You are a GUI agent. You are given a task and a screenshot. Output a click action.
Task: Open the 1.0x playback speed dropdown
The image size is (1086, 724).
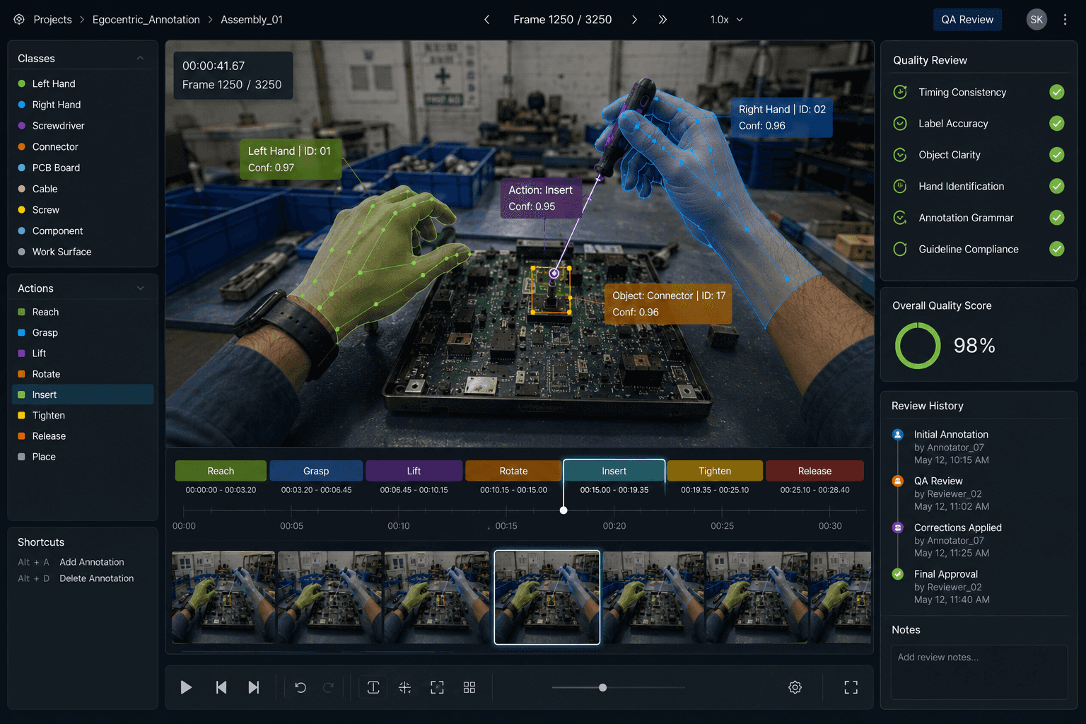pos(727,20)
